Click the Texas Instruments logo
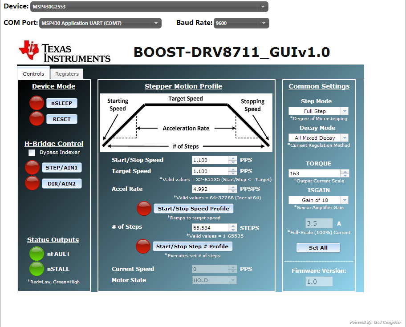The image size is (406, 327). click(x=65, y=51)
